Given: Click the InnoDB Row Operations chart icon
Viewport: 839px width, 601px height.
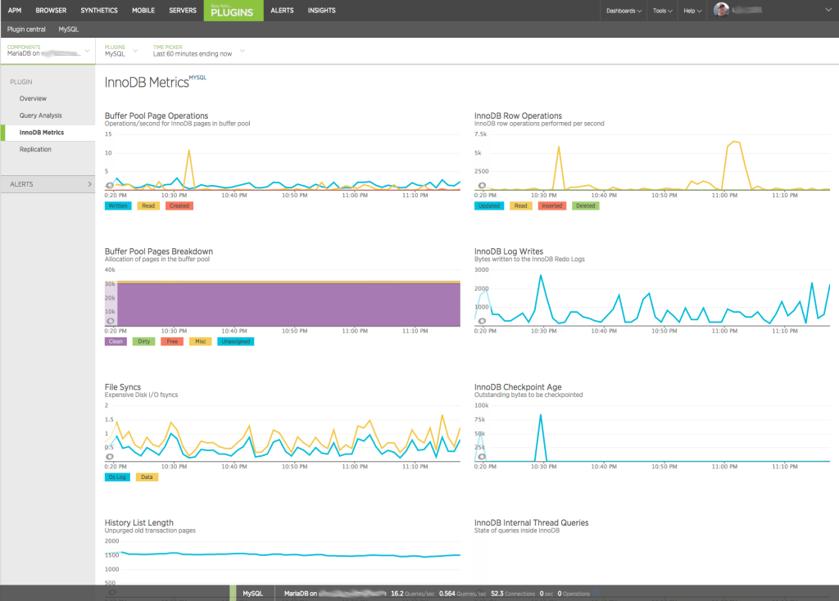Looking at the screenshot, I should [482, 186].
